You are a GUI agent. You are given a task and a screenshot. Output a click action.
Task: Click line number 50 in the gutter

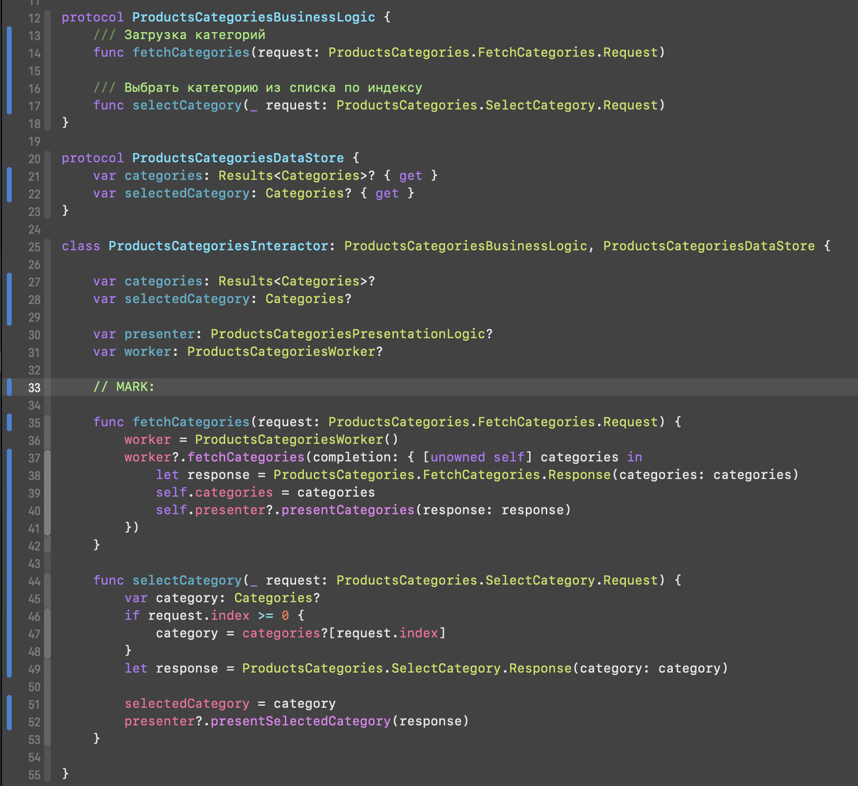coord(34,687)
